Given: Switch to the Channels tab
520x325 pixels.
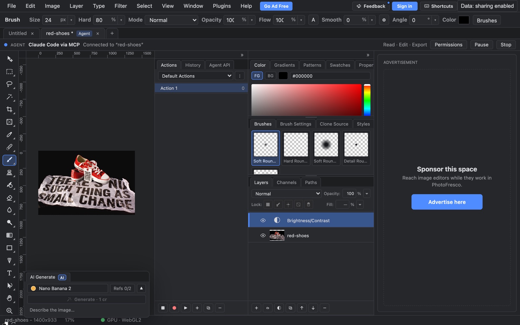Looking at the screenshot, I should 286,182.
